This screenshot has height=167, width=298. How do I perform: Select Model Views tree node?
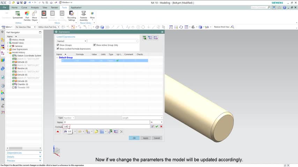(18, 43)
